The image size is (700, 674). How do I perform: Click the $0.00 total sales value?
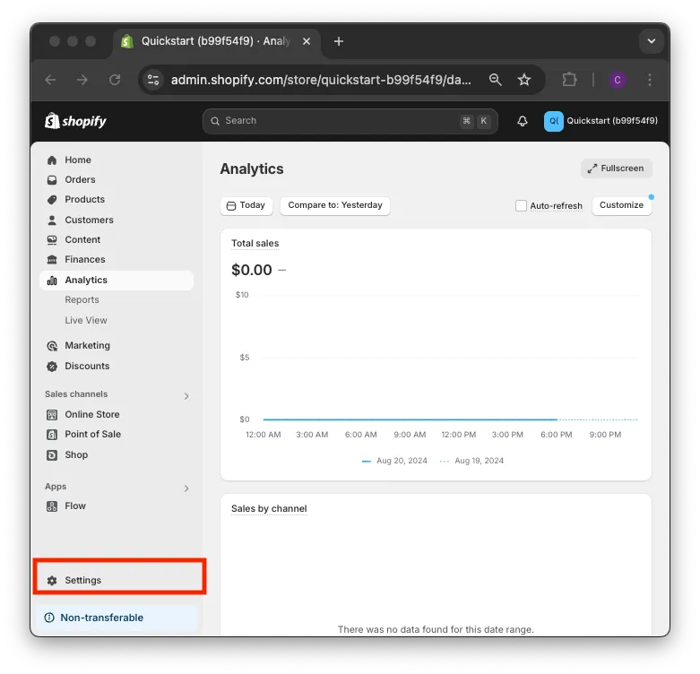coord(251,270)
